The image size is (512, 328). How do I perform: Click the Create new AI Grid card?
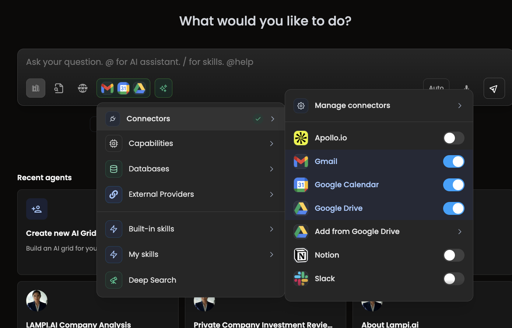click(x=57, y=232)
